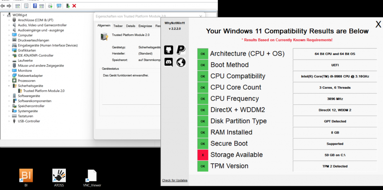
Task: Open Properties sheet icon in Device Manager toolbar
Action: pyautogui.click(x=26, y=6)
